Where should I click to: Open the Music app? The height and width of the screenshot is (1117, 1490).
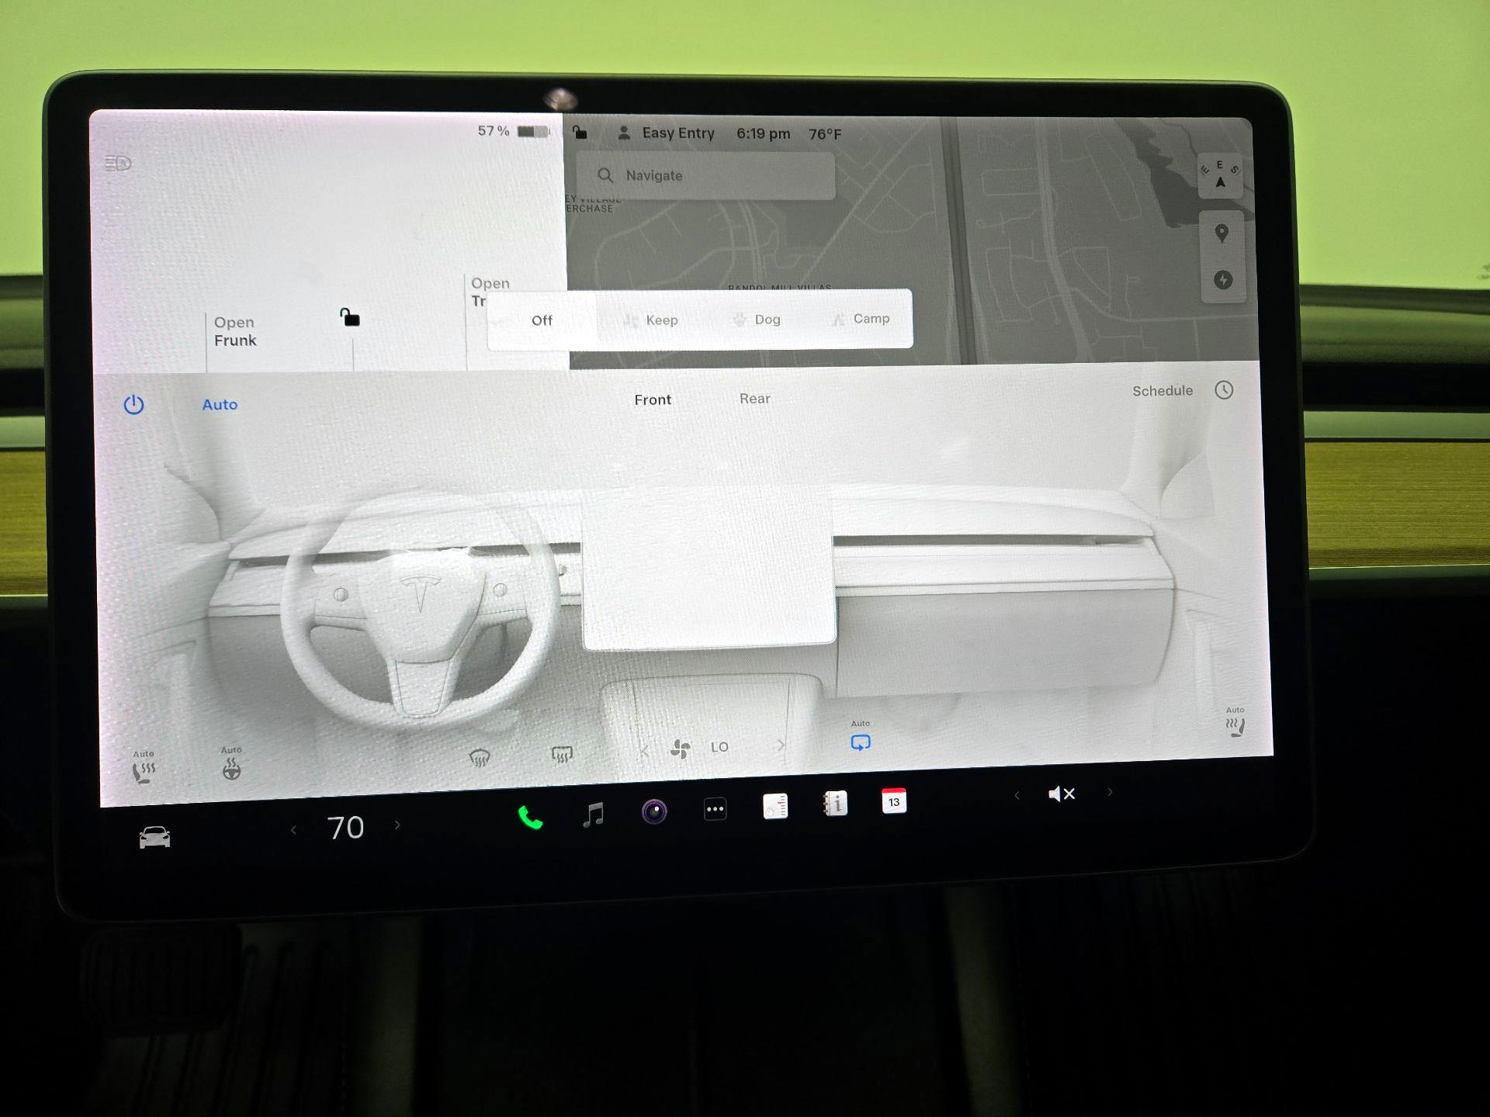pyautogui.click(x=593, y=814)
